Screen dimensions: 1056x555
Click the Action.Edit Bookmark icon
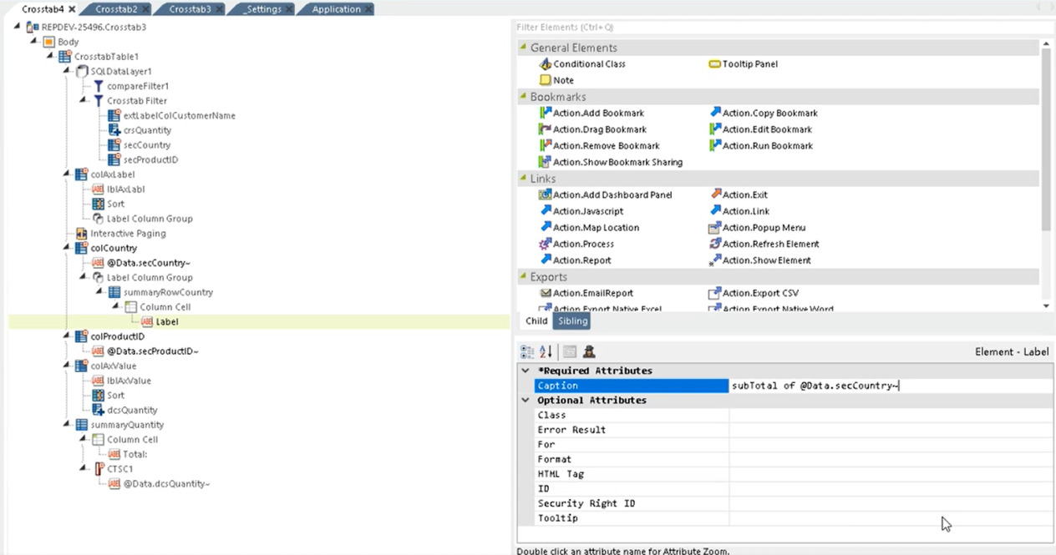pos(715,129)
